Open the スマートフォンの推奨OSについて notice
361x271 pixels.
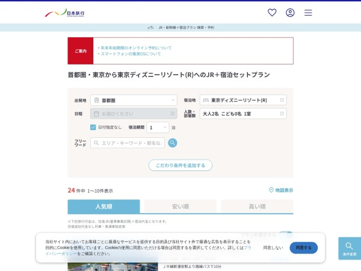pos(131,54)
